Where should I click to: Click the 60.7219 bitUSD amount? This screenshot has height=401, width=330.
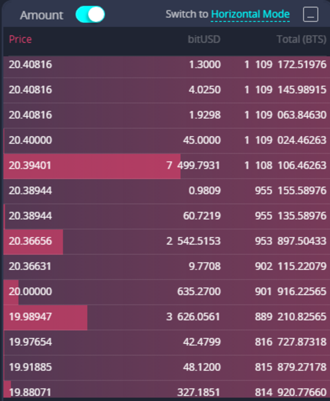point(202,216)
